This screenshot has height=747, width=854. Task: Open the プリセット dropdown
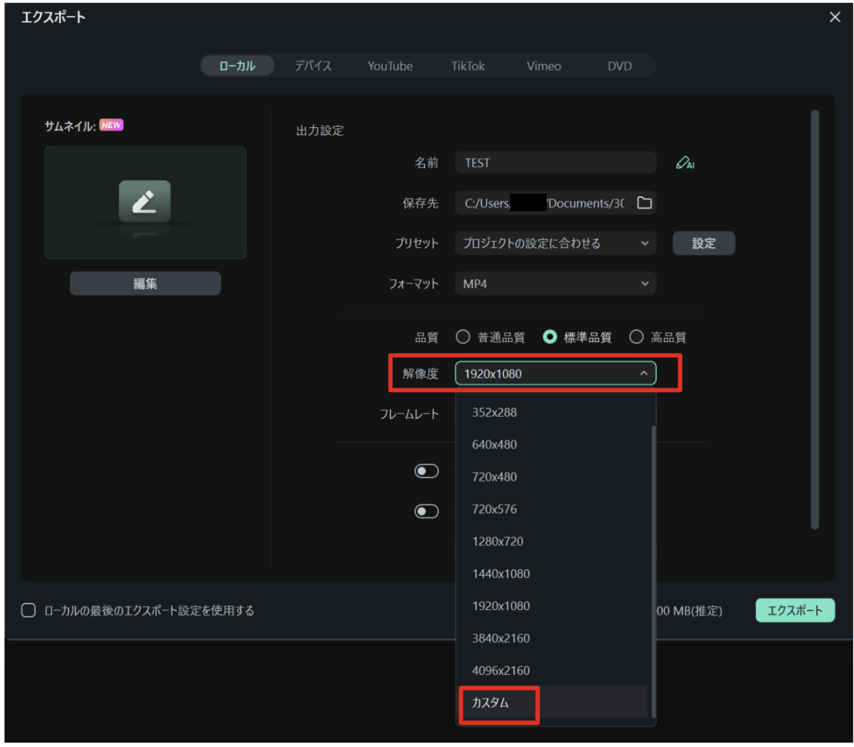point(556,243)
